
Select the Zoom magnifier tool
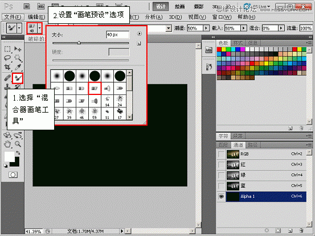(x=18, y=144)
